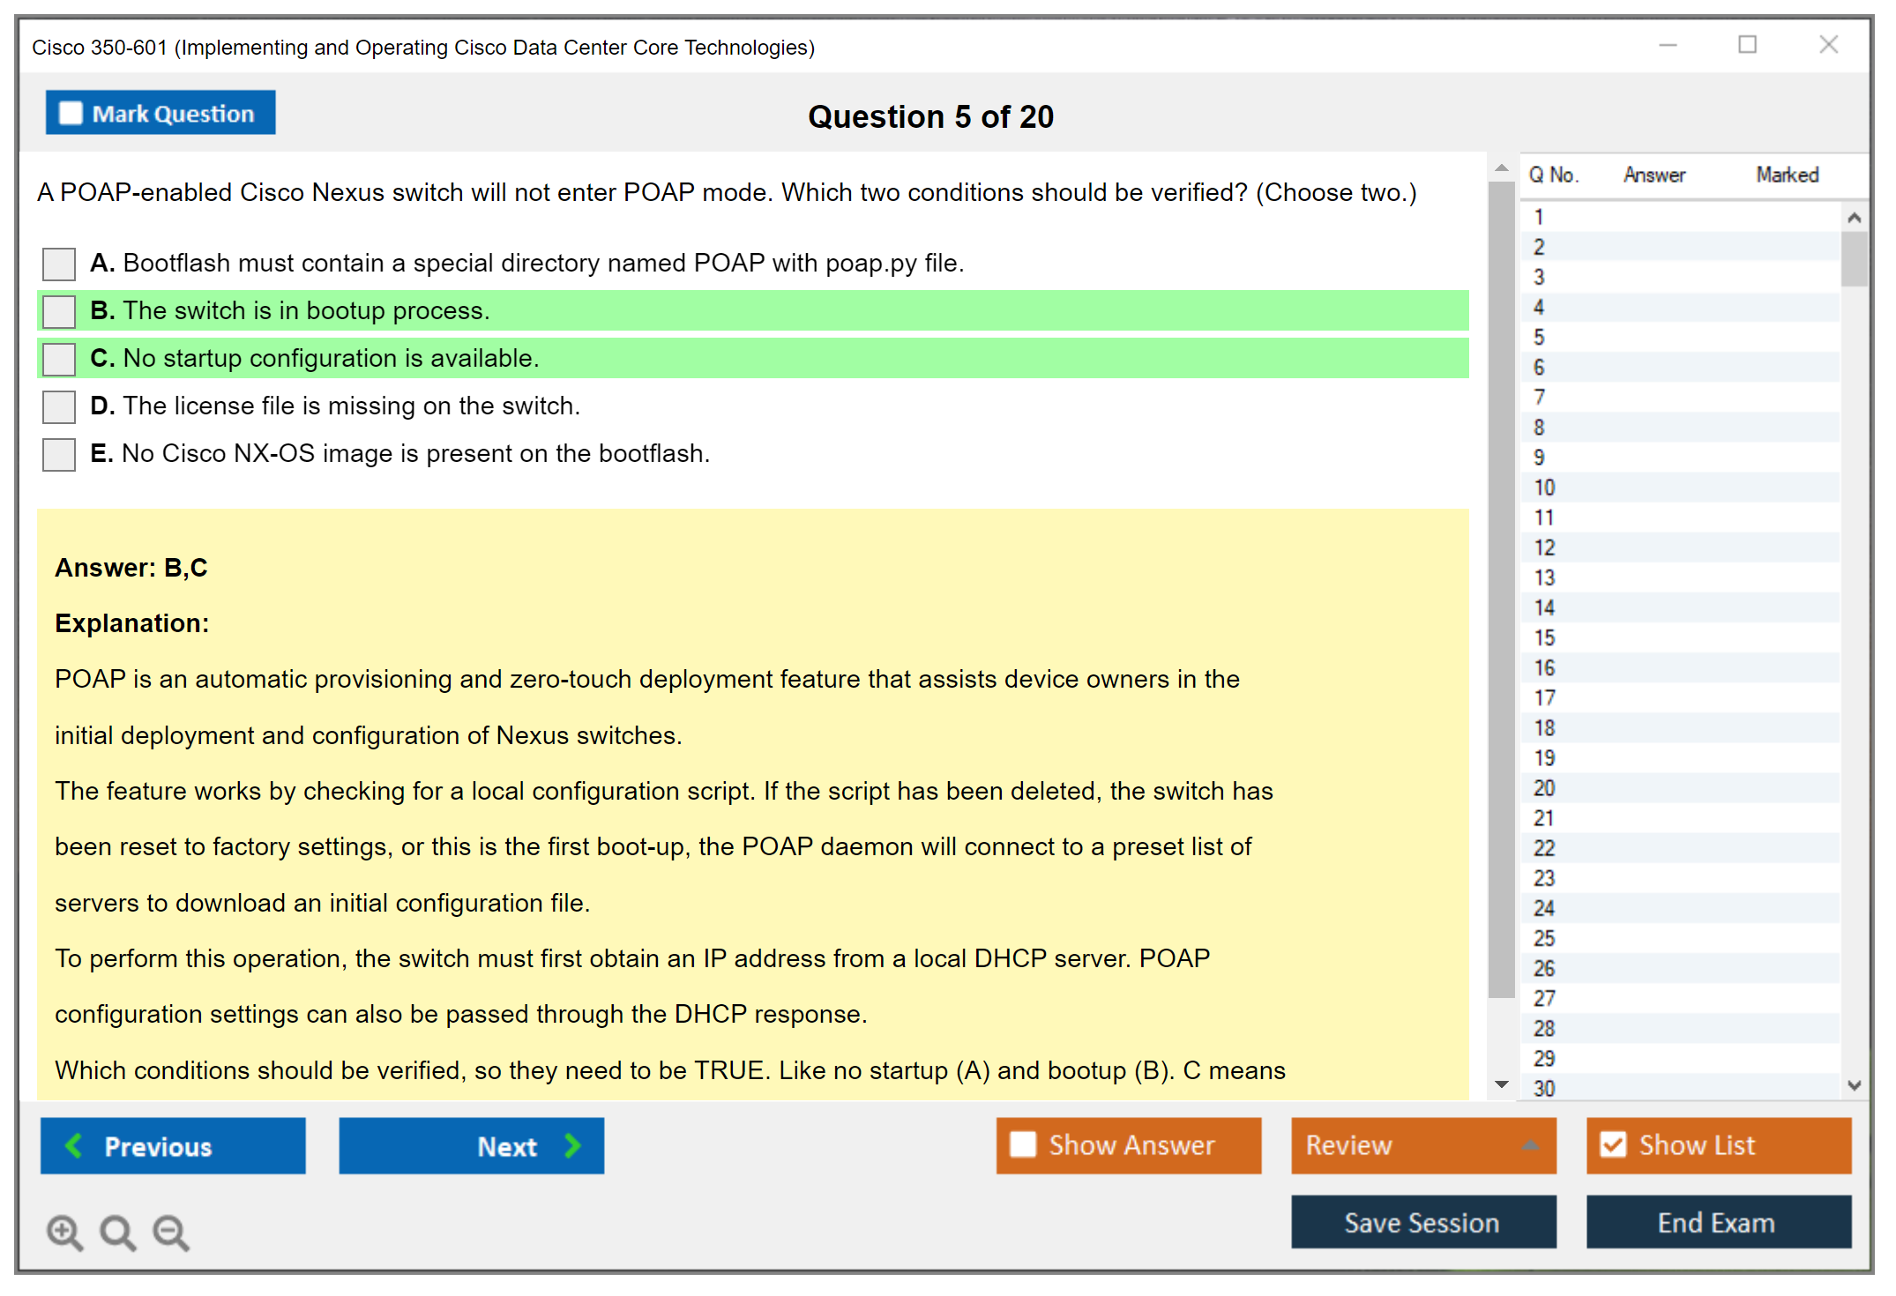Image resolution: width=1896 pixels, height=1296 pixels.
Task: Click the zoom in magnifier icon
Action: point(64,1232)
